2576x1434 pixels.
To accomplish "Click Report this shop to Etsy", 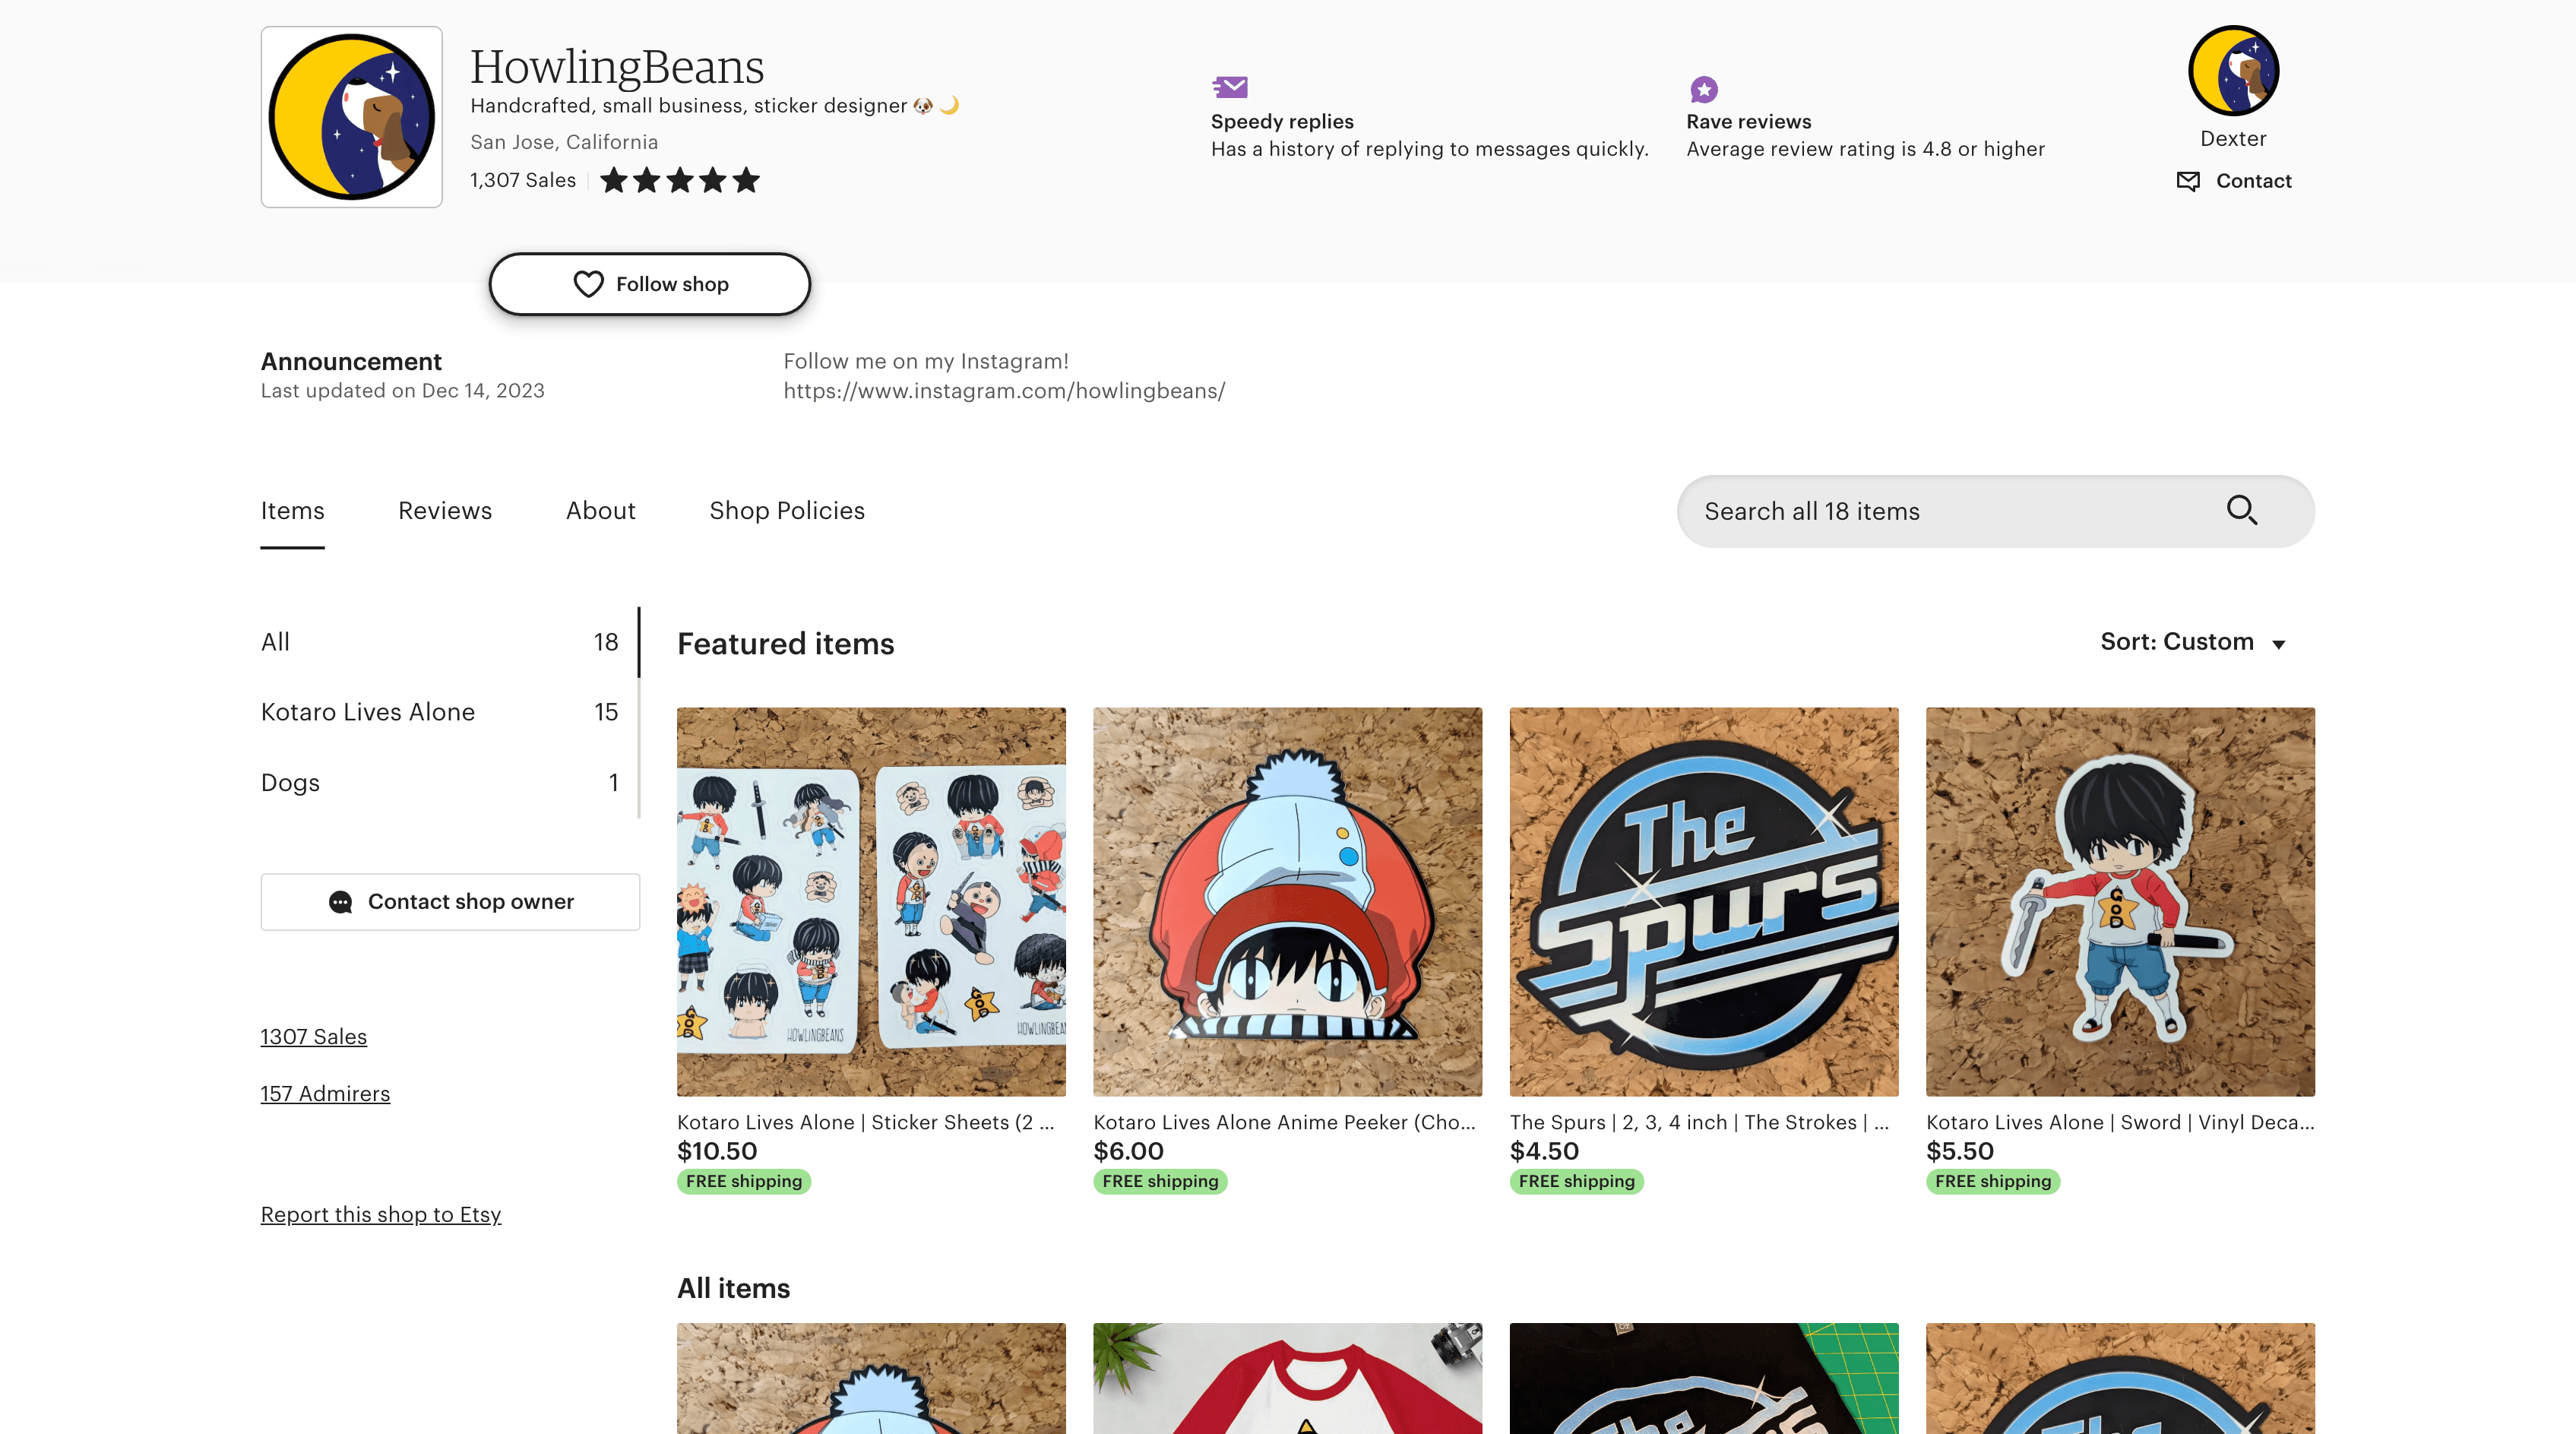I will tap(381, 1215).
